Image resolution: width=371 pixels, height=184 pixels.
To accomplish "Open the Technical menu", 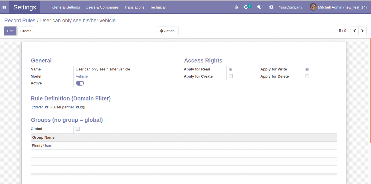I will pos(158,7).
